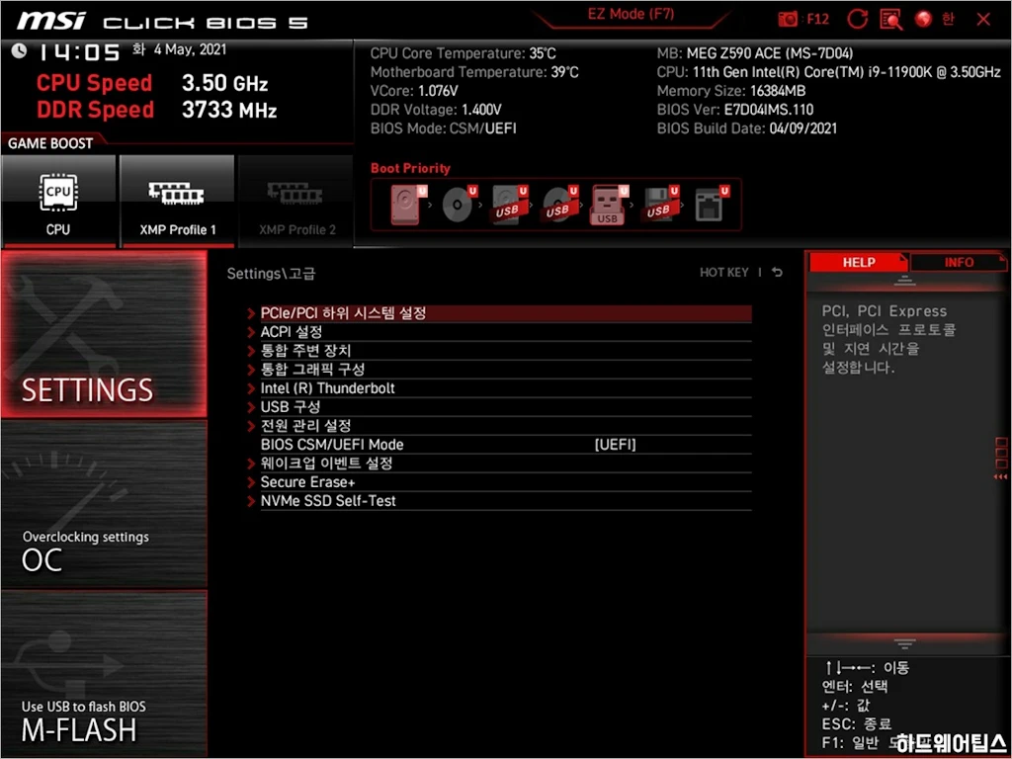Toggle XMP Profile 1 memory setting
The height and width of the screenshot is (759, 1012).
(x=177, y=201)
